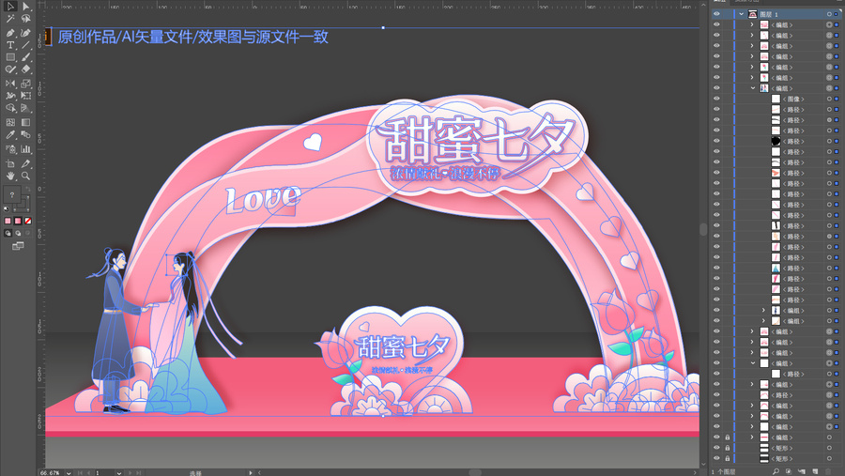Select the Perspective Grid tool
Viewport: 845px width, 476px height.
point(25,108)
